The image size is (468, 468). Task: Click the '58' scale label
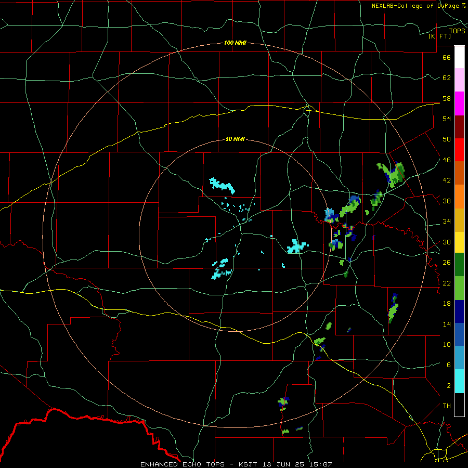447,98
